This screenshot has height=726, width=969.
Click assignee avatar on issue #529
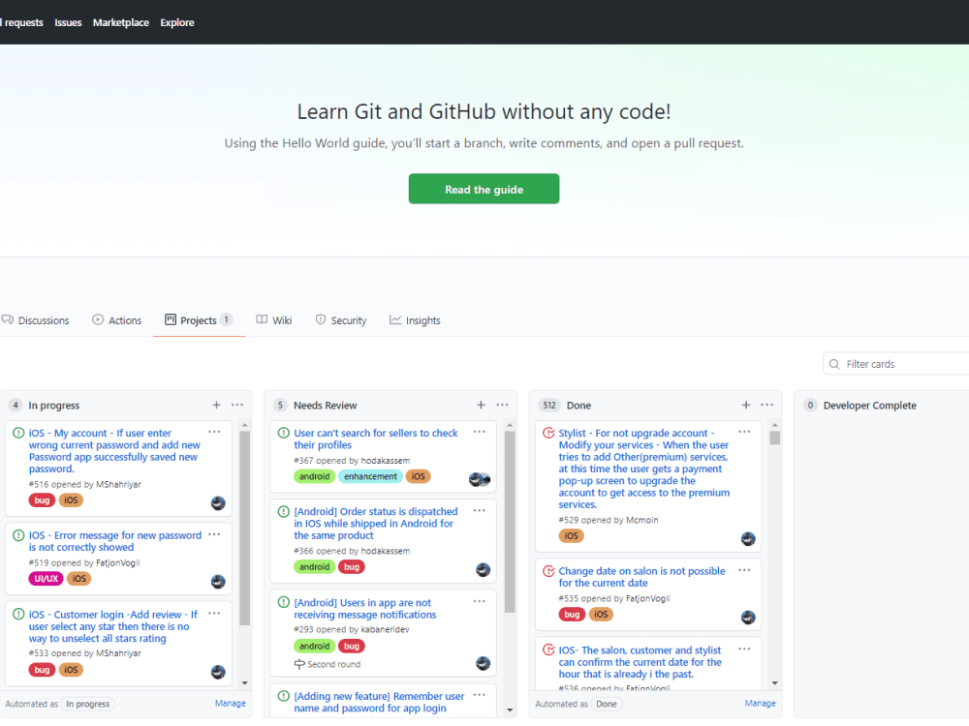tap(748, 539)
